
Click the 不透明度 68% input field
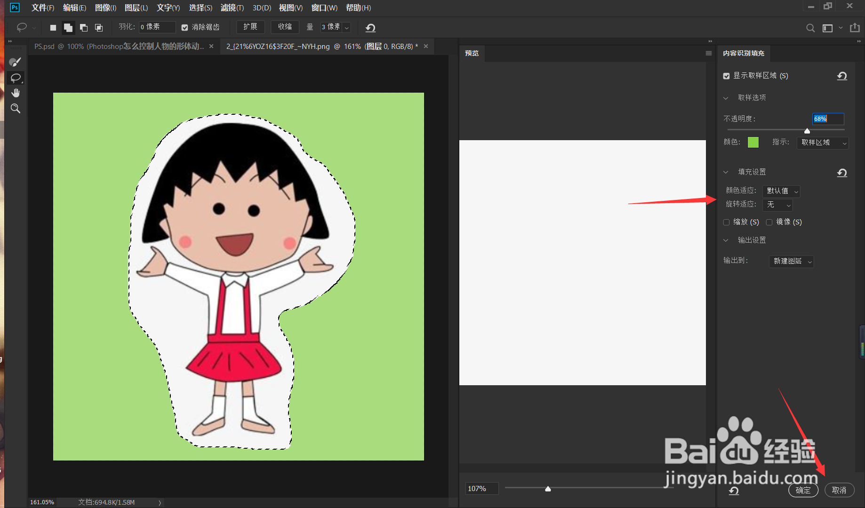point(828,119)
